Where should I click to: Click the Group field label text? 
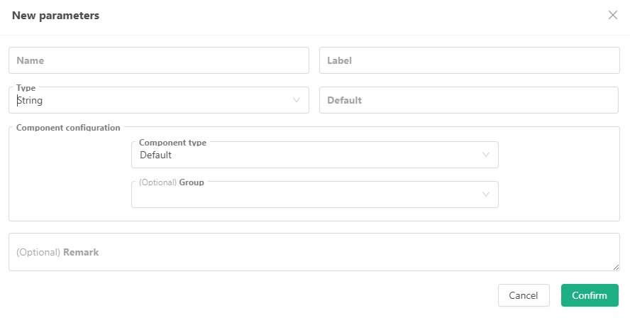(192, 182)
